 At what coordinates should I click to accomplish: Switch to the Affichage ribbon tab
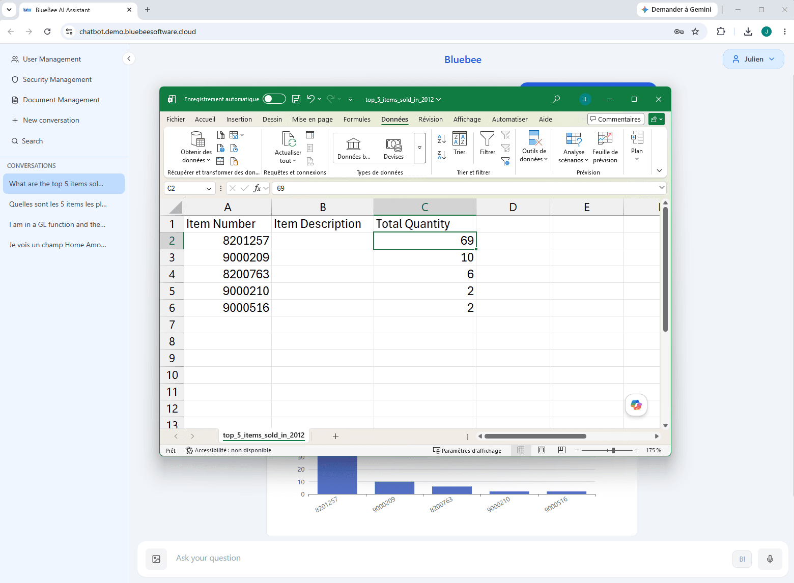467,119
